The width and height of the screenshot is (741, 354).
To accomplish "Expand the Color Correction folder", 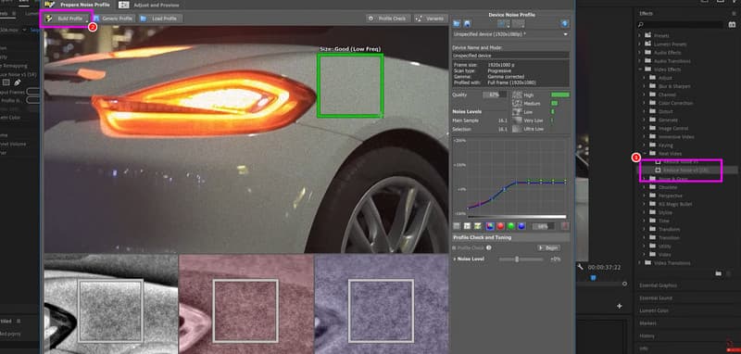I will coord(645,103).
